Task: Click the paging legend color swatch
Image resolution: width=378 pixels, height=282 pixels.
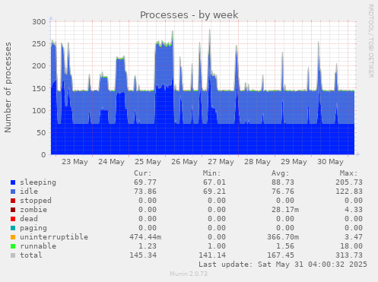Action: [x=13, y=228]
